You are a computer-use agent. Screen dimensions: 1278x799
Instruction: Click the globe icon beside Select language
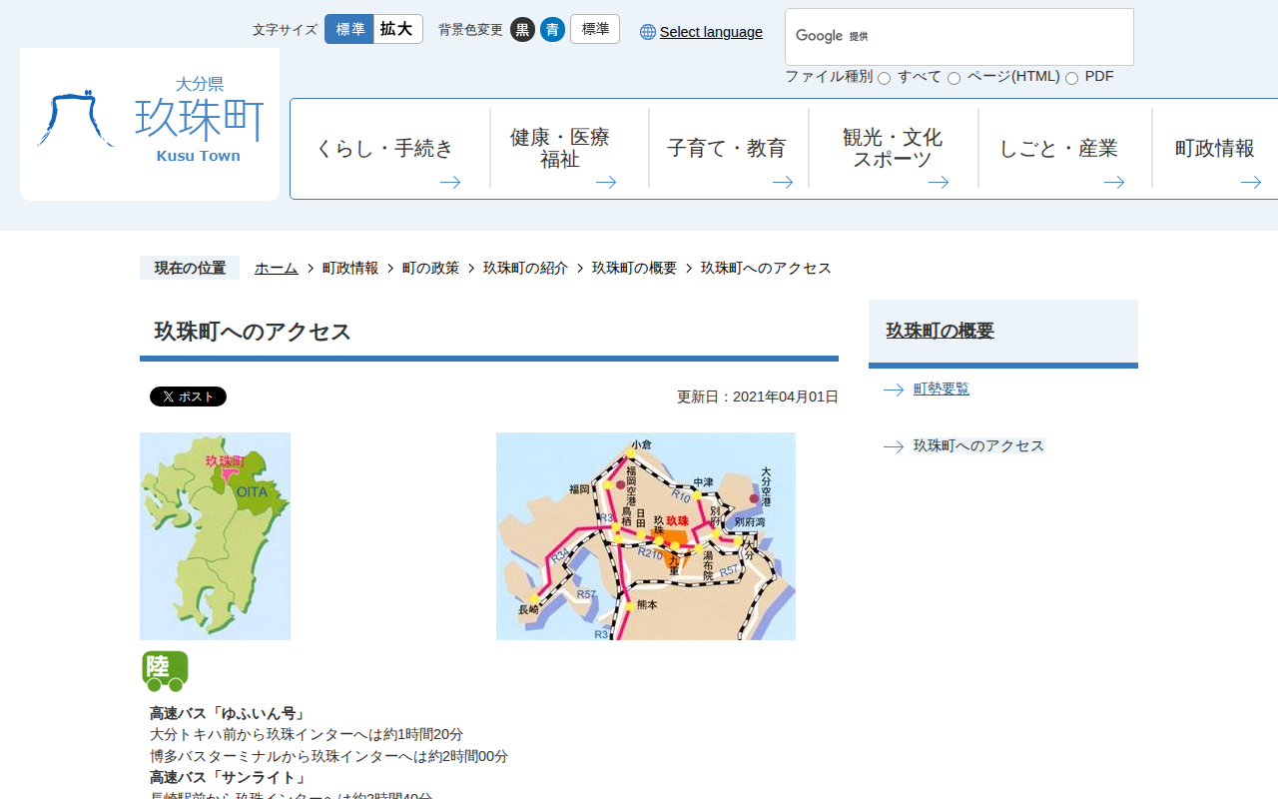[648, 32]
